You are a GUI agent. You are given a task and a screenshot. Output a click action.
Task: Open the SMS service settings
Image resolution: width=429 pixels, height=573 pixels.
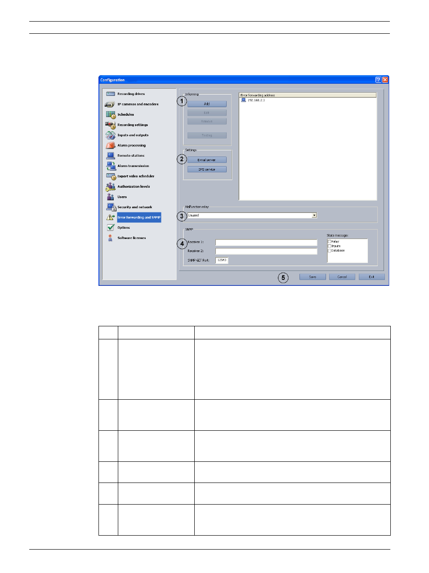click(x=207, y=170)
